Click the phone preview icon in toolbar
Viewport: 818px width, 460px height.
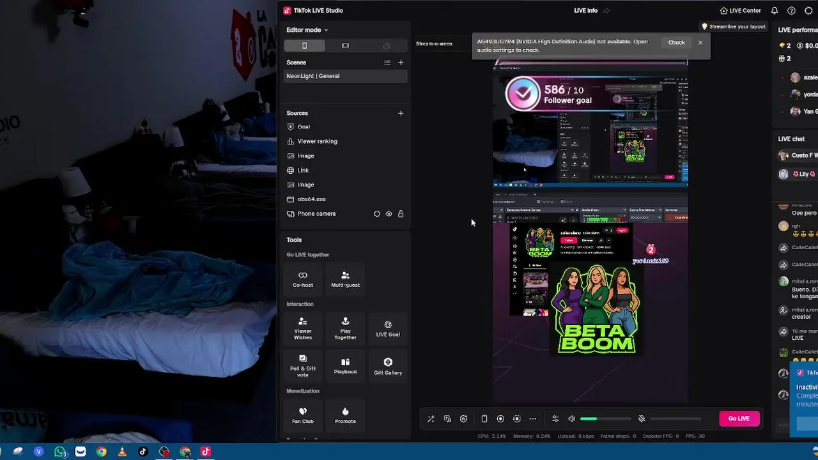pyautogui.click(x=484, y=419)
